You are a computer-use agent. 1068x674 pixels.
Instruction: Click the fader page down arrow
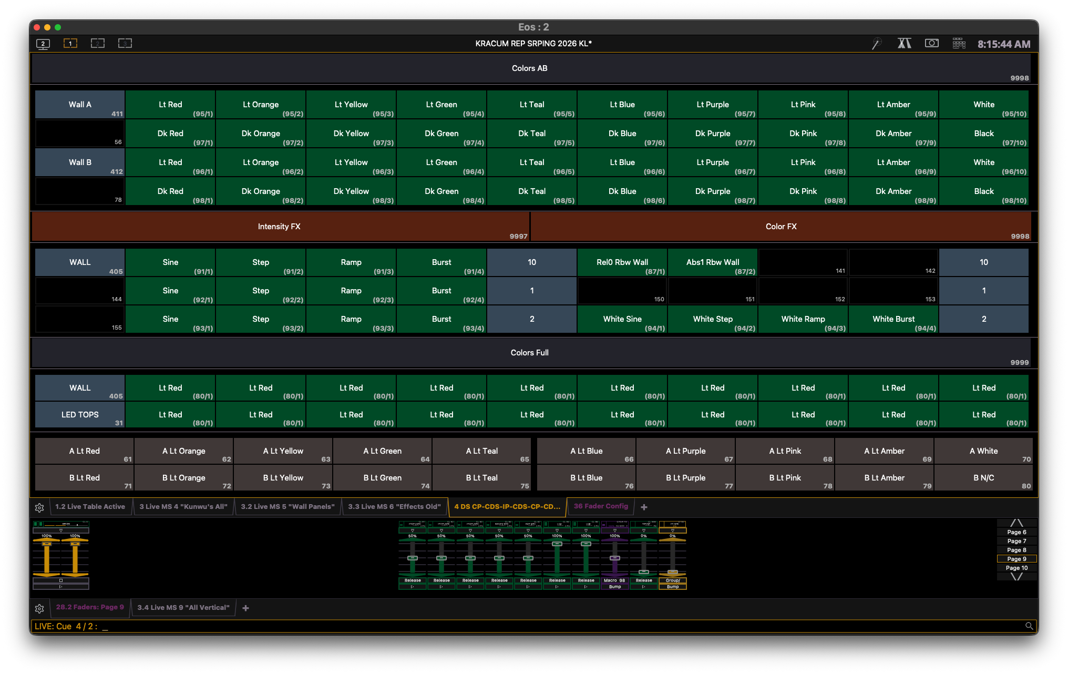[1016, 577]
